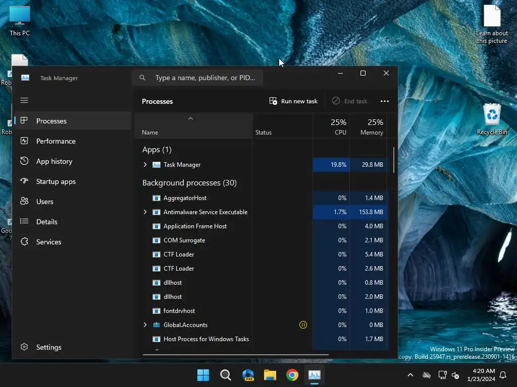The image size is (517, 387).
Task: Expand the Global.Accounts process group
Action: point(145,325)
